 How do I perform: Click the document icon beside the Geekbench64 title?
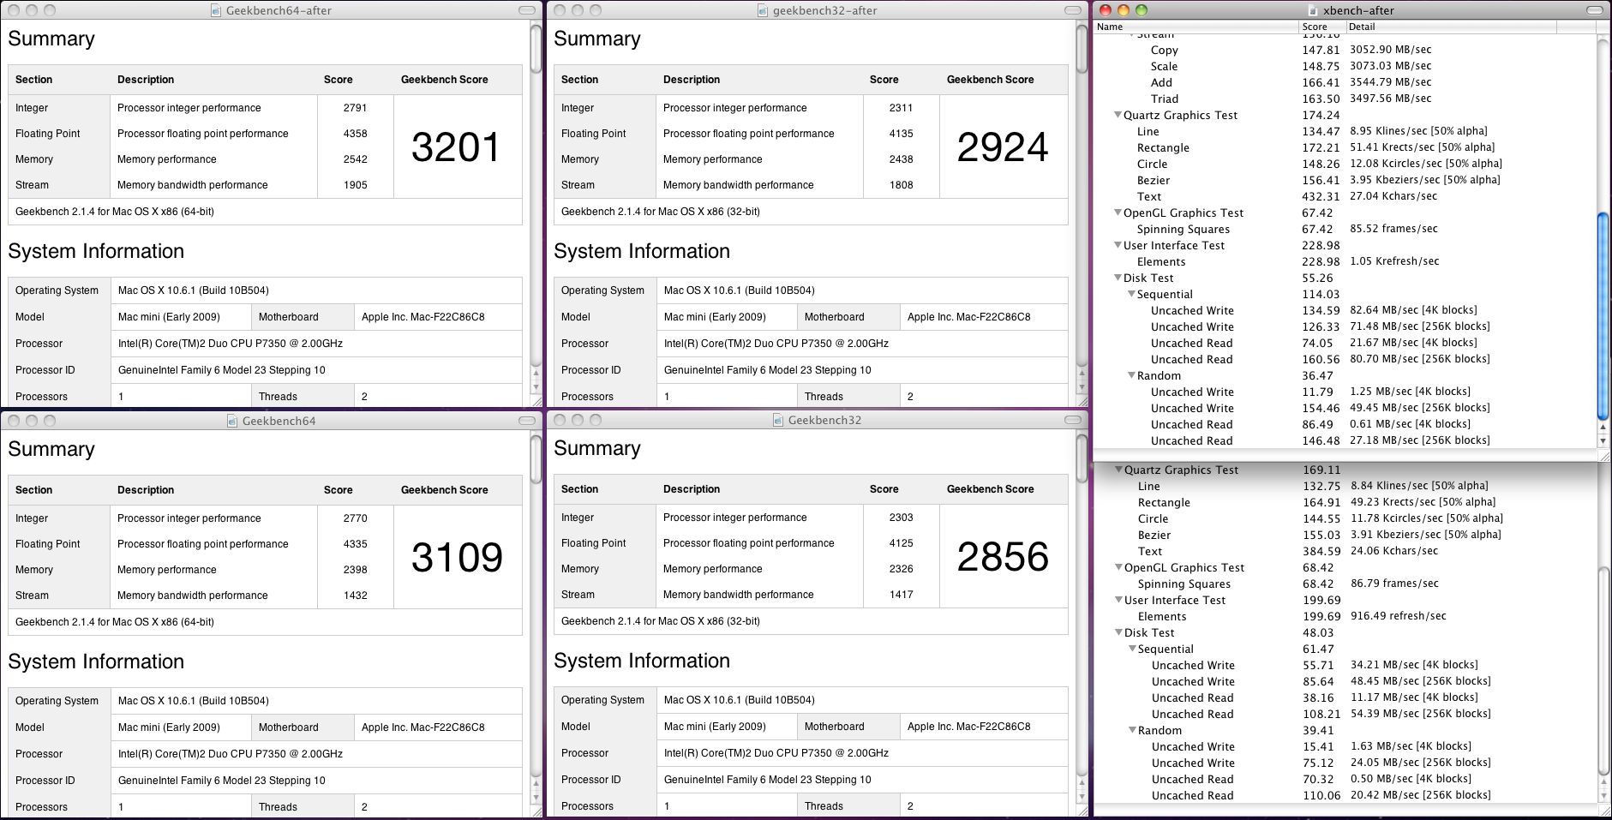(232, 421)
